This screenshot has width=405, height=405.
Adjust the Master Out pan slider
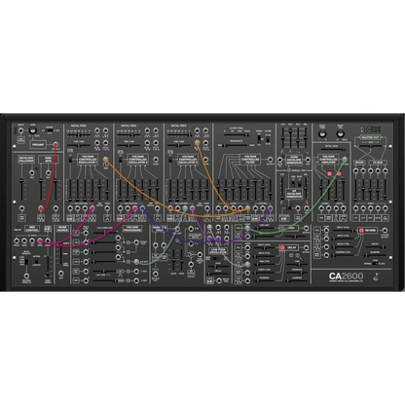coord(371,146)
